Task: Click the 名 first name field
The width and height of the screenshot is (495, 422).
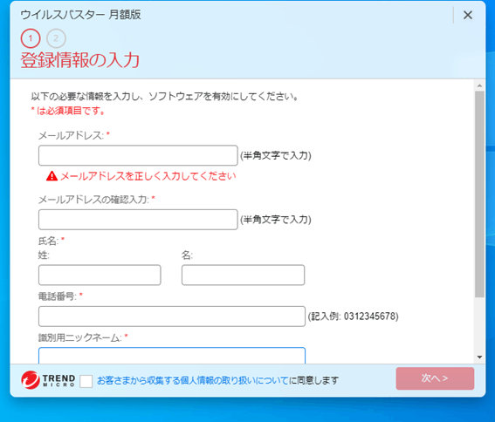Action: (x=243, y=275)
